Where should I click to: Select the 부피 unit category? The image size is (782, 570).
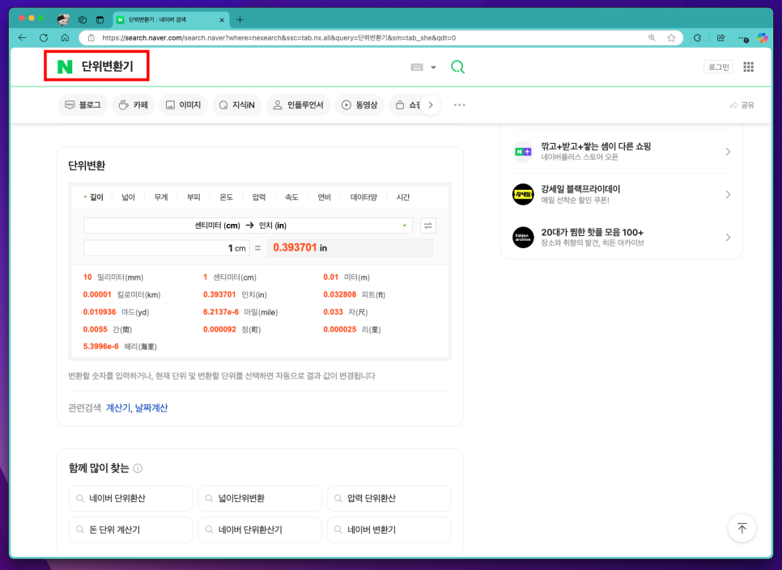(x=193, y=197)
